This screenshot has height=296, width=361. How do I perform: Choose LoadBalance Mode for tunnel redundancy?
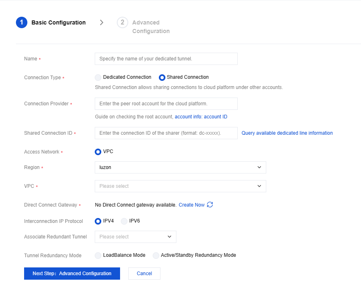[98, 256]
